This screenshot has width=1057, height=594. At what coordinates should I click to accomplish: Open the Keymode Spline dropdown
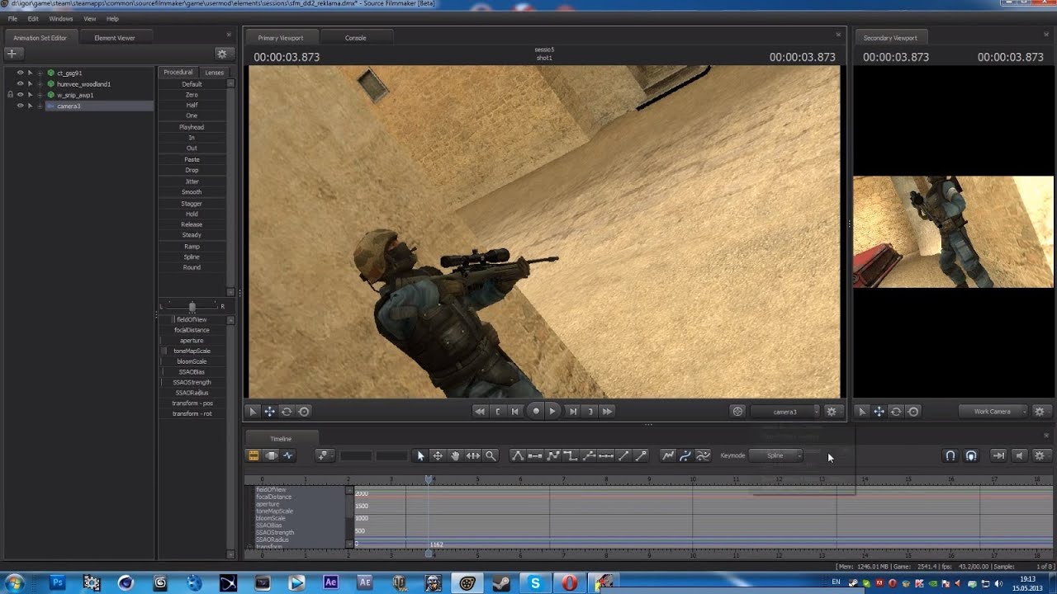coord(776,455)
